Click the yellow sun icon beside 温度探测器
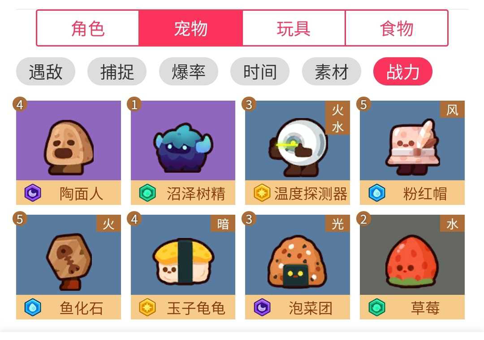The width and height of the screenshot is (484, 340). coord(262,193)
